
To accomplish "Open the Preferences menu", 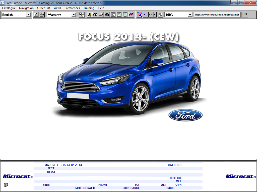I will [x=72, y=8].
